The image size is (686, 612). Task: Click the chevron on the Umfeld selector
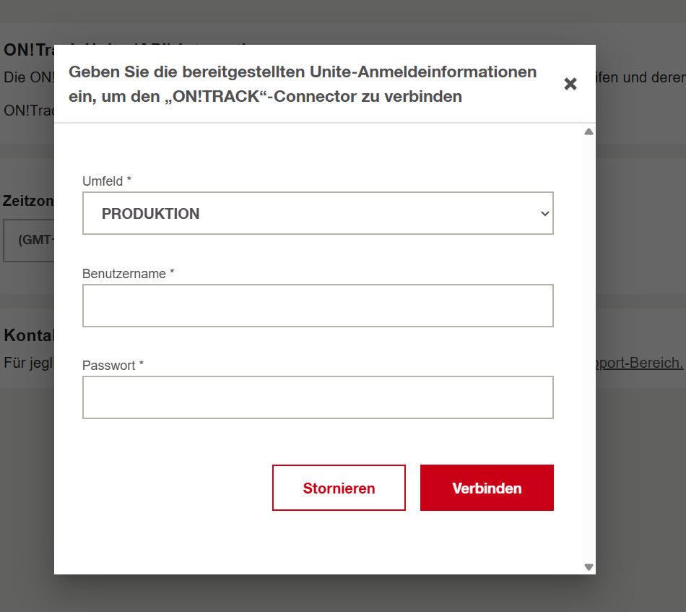click(544, 214)
